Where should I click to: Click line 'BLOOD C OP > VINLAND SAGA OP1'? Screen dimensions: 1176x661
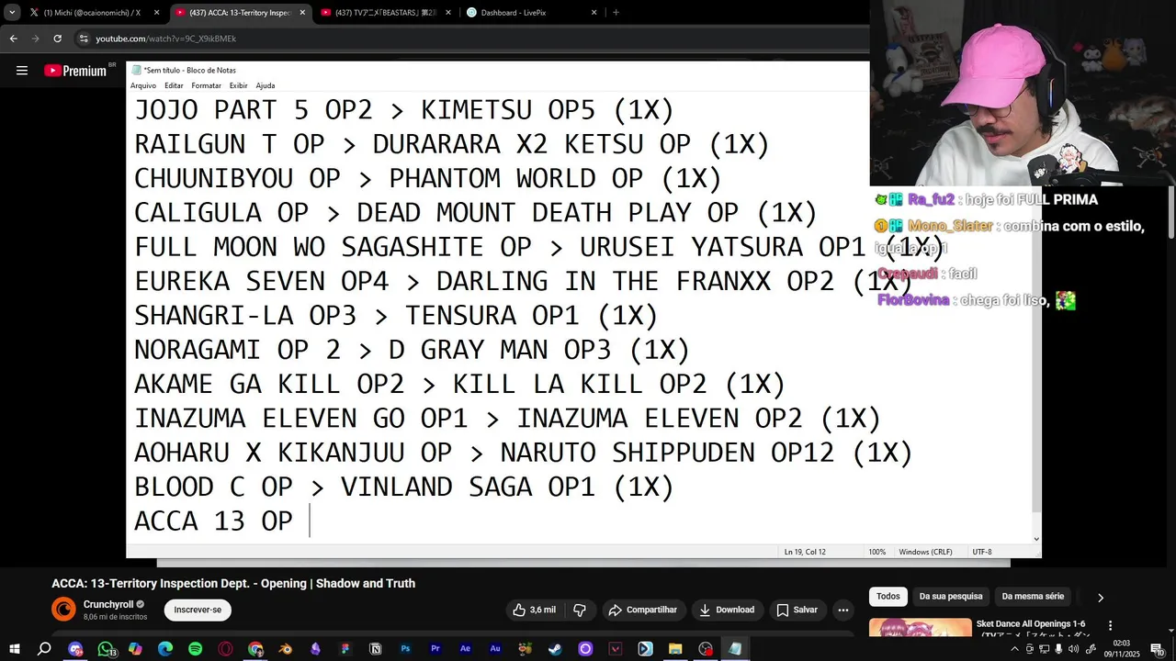[x=404, y=487]
